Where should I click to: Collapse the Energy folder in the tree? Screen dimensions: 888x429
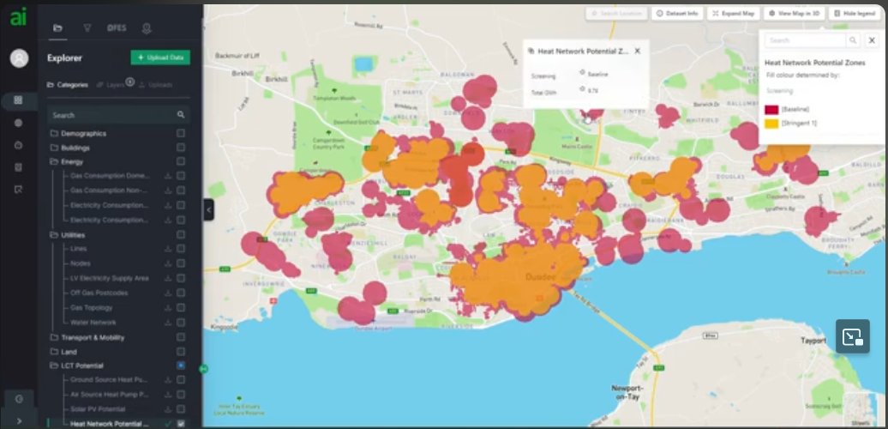[x=54, y=161]
